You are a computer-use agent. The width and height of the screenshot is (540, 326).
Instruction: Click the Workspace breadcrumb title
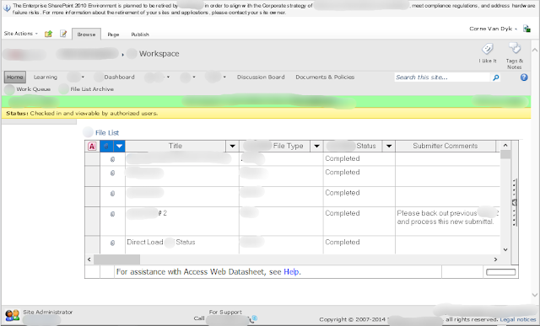[x=159, y=54]
